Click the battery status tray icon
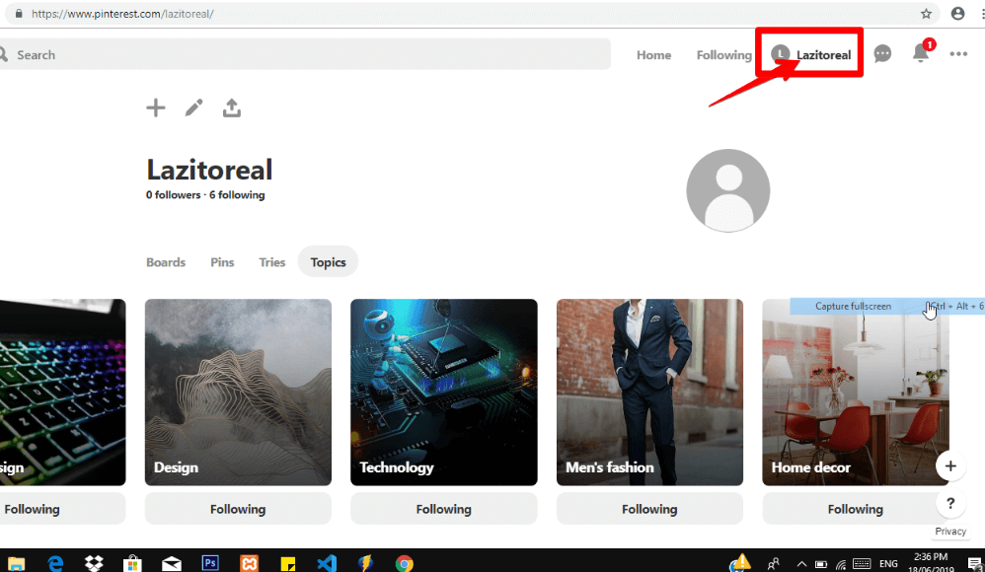 tap(821, 564)
